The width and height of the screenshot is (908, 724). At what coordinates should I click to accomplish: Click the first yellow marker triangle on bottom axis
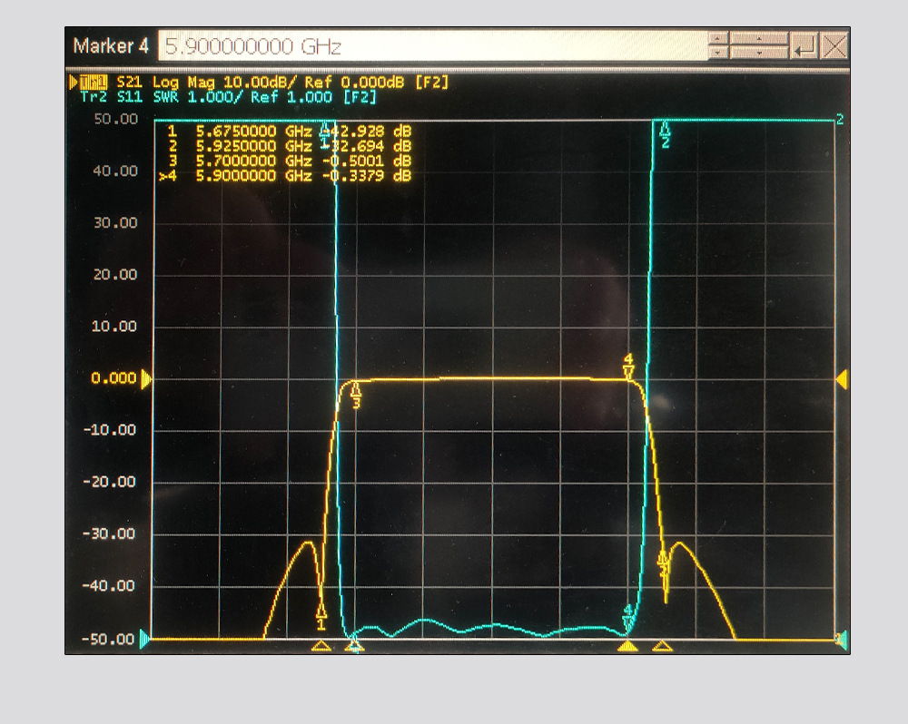321,646
